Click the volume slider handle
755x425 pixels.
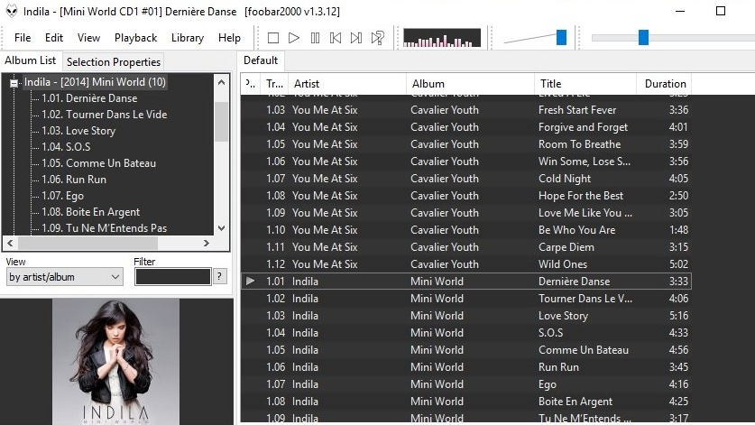(x=561, y=37)
